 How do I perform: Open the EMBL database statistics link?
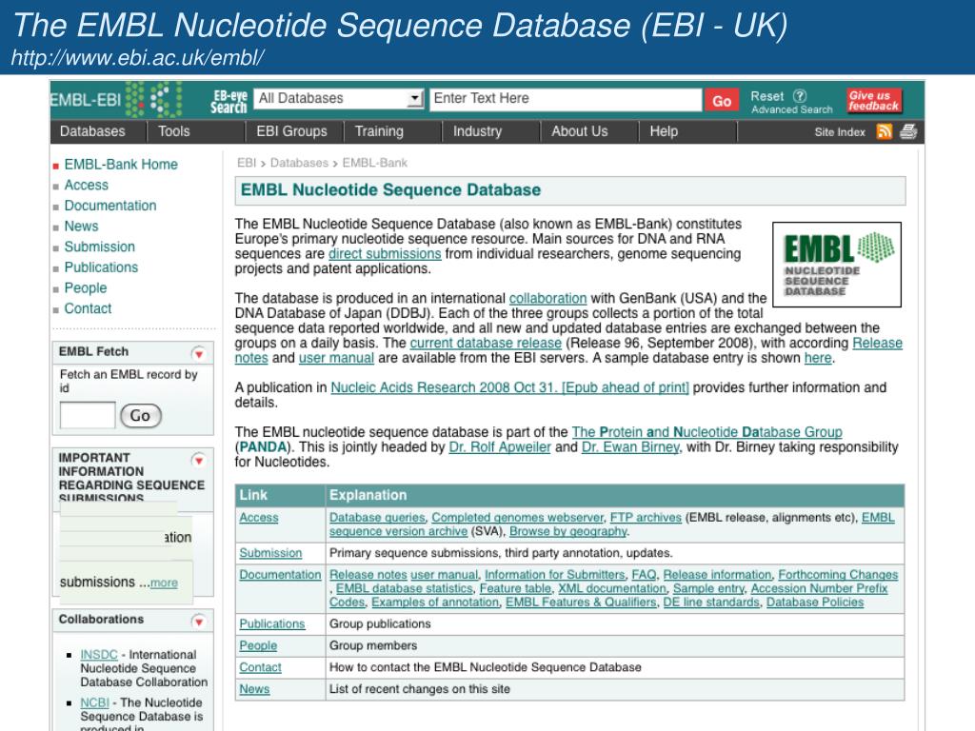click(x=404, y=588)
